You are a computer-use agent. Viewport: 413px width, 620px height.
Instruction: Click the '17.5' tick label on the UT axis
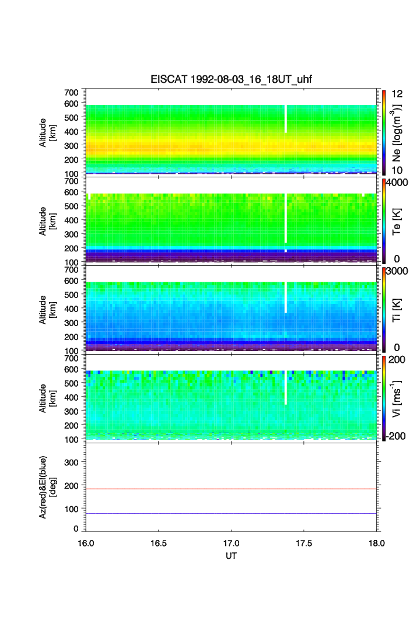click(x=304, y=543)
